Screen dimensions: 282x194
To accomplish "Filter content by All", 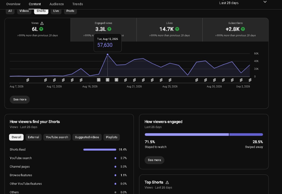I will (x=10, y=11).
